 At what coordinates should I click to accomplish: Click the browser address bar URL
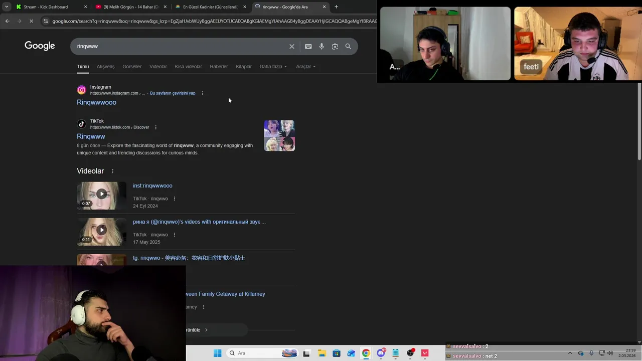tap(214, 21)
